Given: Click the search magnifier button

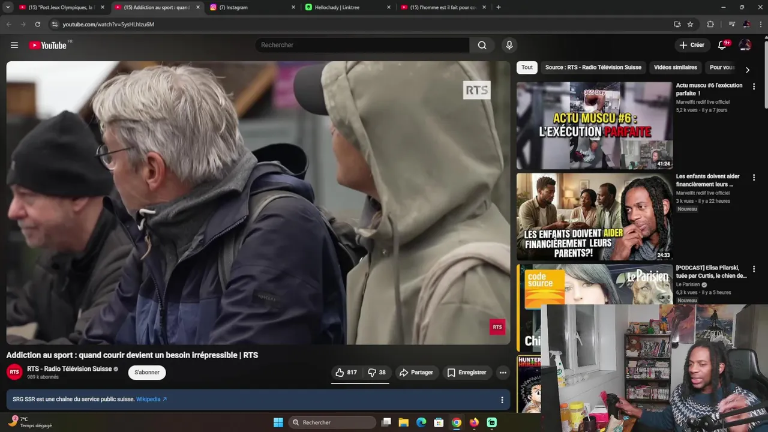Looking at the screenshot, I should click(482, 45).
